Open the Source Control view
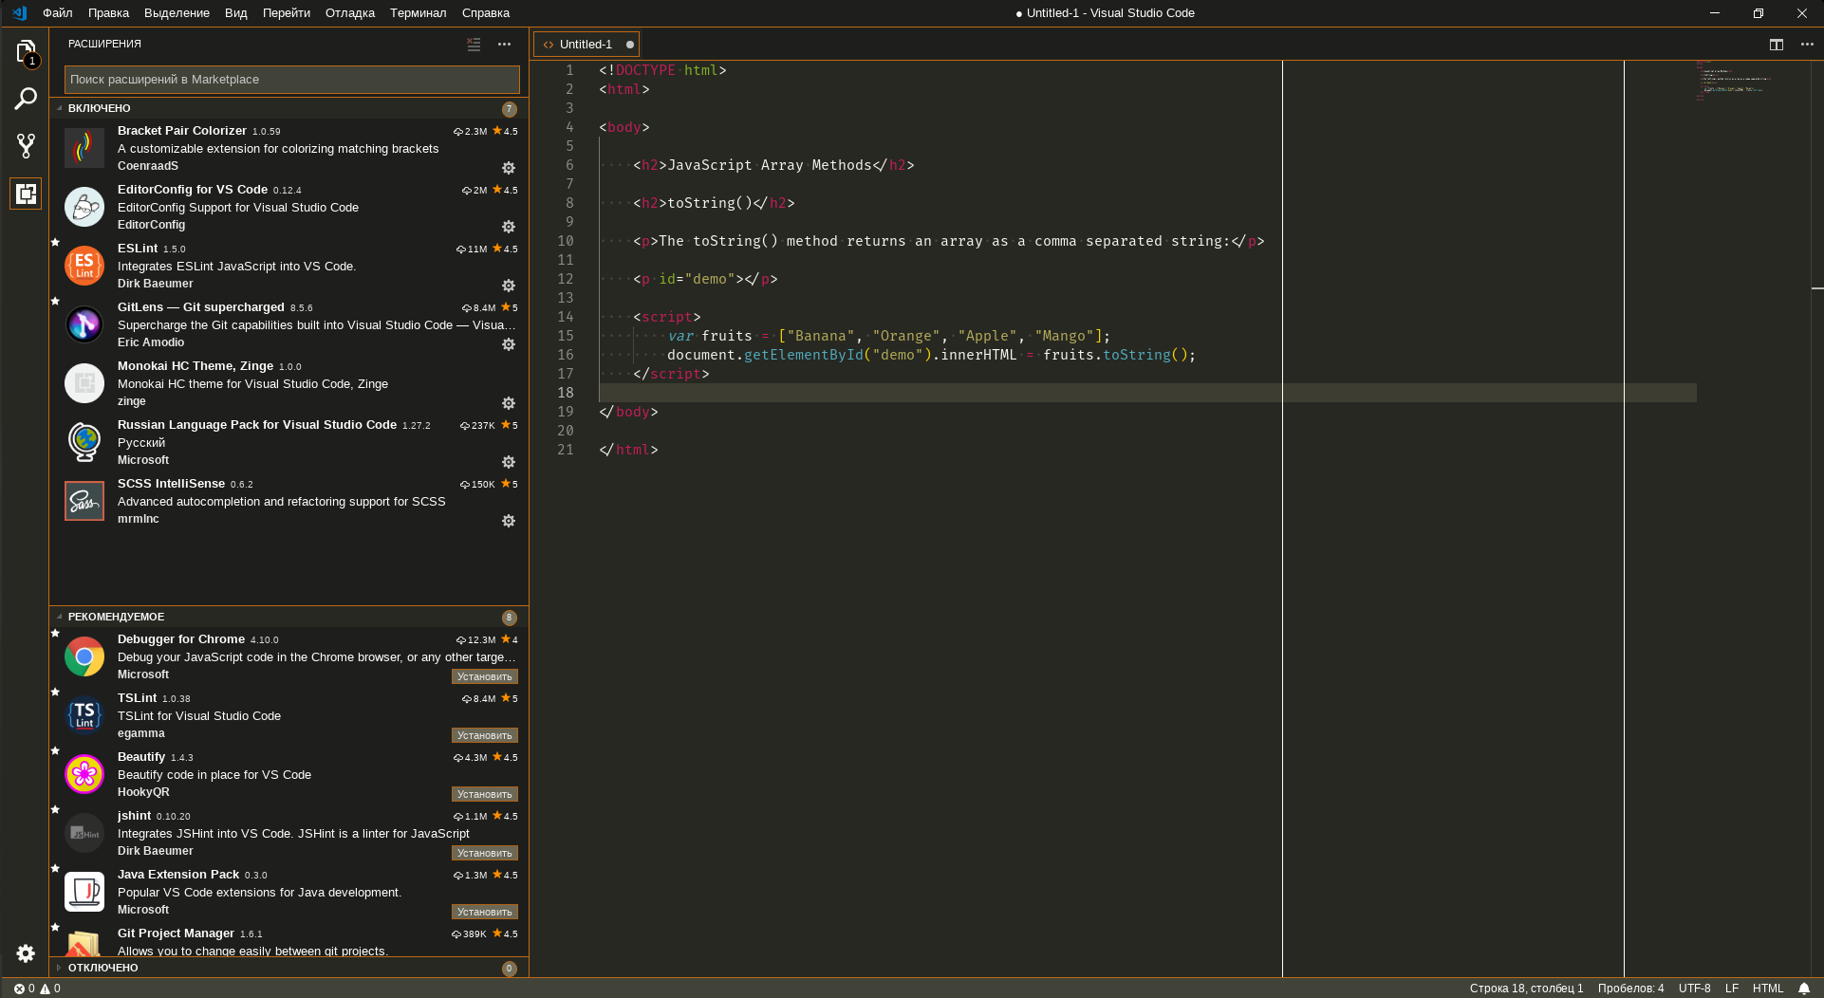 coord(26,146)
